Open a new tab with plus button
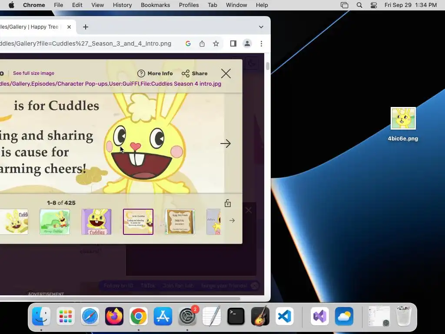The width and height of the screenshot is (445, 334). coord(86,27)
